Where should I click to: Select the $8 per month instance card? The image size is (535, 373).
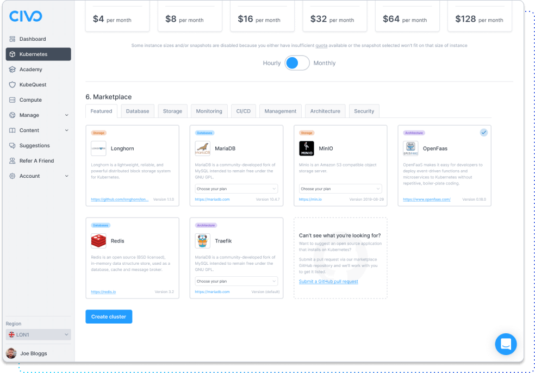coord(190,16)
